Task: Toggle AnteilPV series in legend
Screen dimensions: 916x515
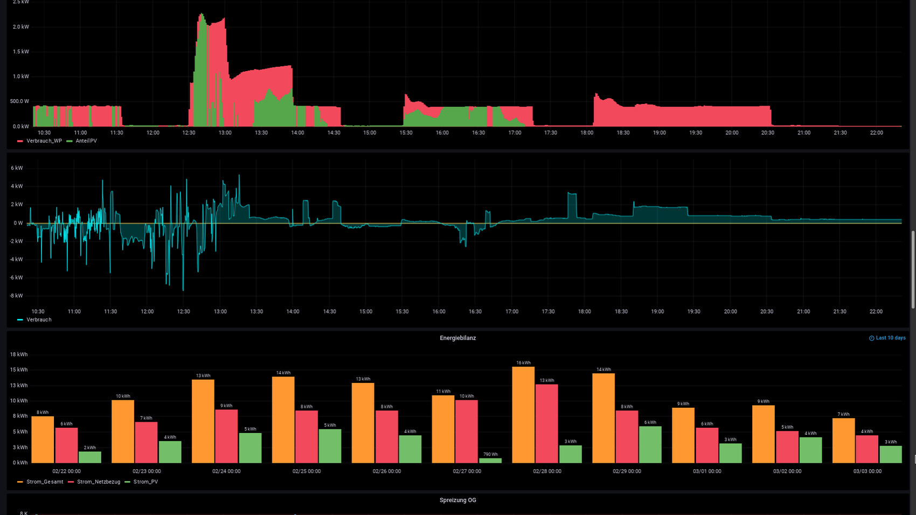Action: click(x=86, y=141)
